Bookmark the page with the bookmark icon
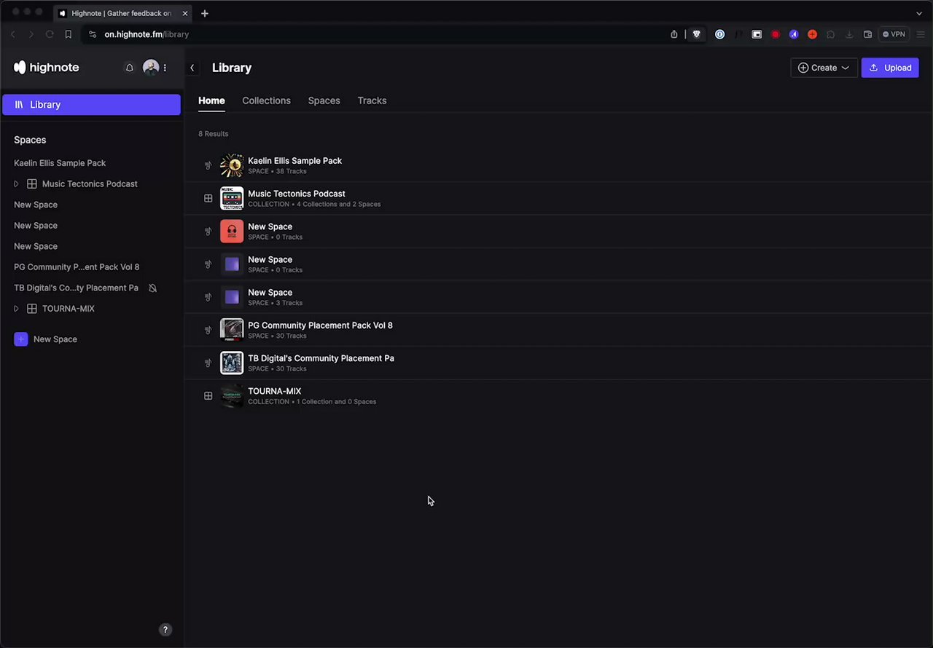The height and width of the screenshot is (648, 933). 69,34
